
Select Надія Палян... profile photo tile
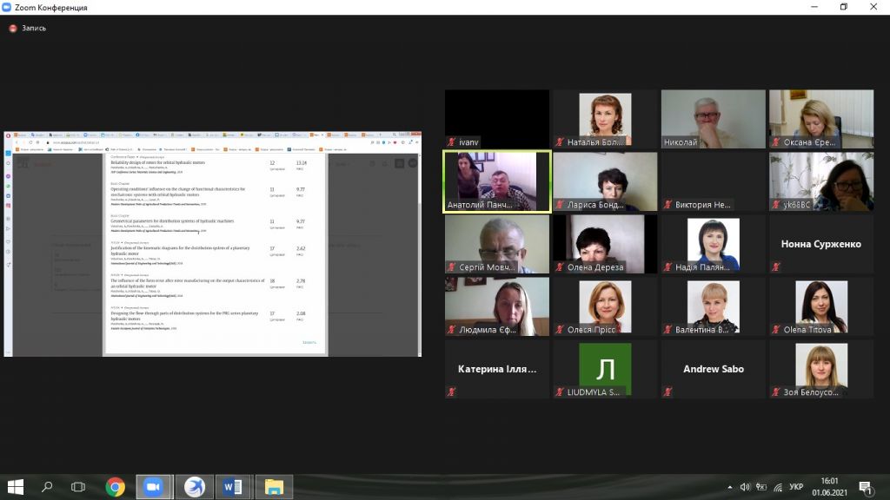(x=714, y=244)
